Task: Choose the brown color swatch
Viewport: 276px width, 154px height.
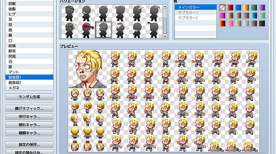Action: (230, 16)
